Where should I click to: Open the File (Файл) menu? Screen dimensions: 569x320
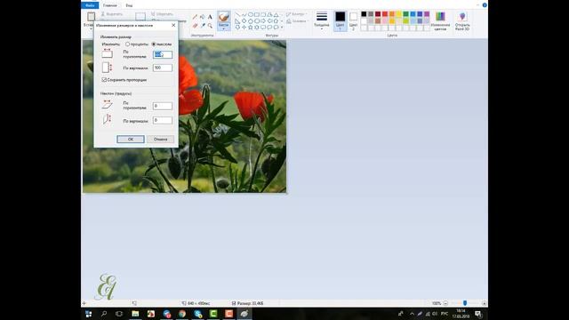90,5
